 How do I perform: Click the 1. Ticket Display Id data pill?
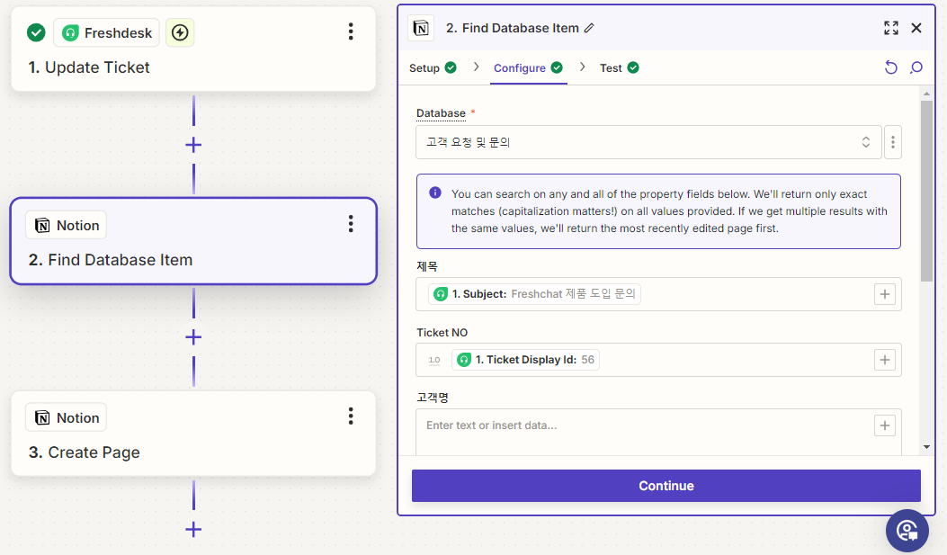click(x=525, y=360)
